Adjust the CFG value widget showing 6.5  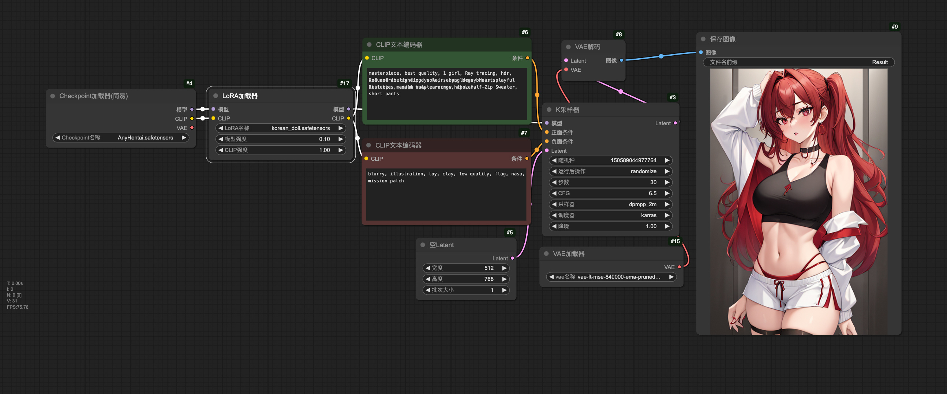point(610,193)
